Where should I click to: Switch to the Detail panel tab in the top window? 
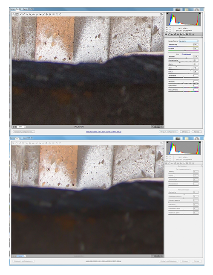[x=172, y=34]
